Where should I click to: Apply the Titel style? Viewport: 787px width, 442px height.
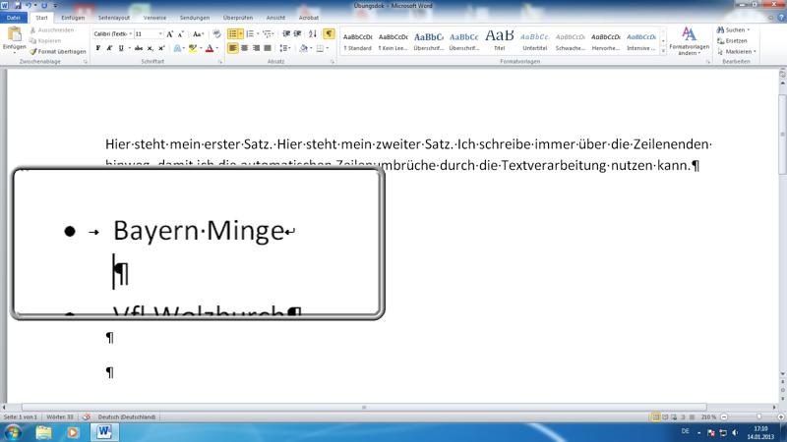499,39
